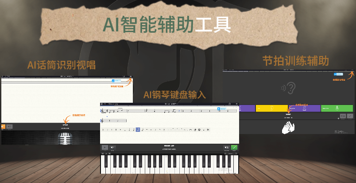356x183 pixels.
Task: Click the green checkmark button in piano window
Action: tap(234, 147)
